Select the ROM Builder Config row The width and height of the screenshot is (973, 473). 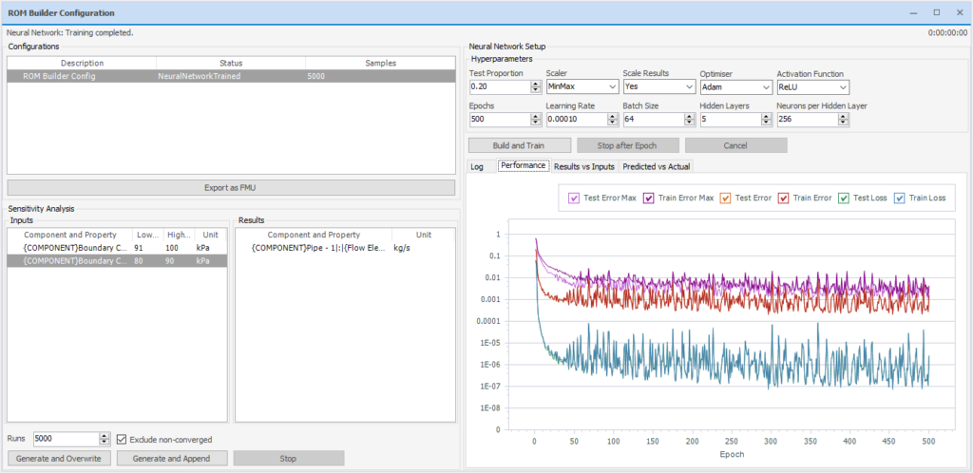click(231, 76)
